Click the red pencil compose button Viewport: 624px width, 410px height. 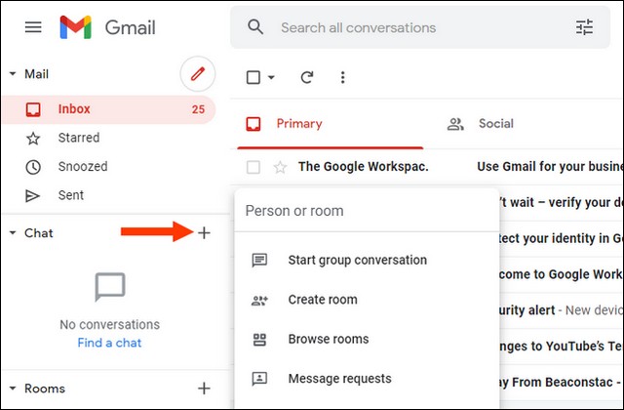pos(198,74)
